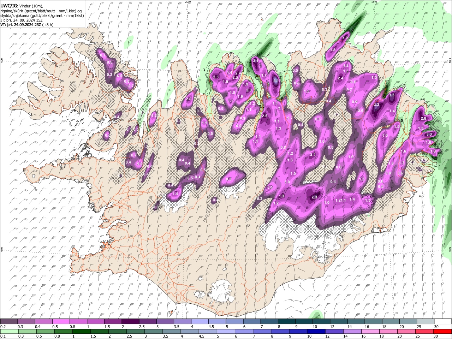
Task: Pick top-row white swatch after 30
Action: 443,322
